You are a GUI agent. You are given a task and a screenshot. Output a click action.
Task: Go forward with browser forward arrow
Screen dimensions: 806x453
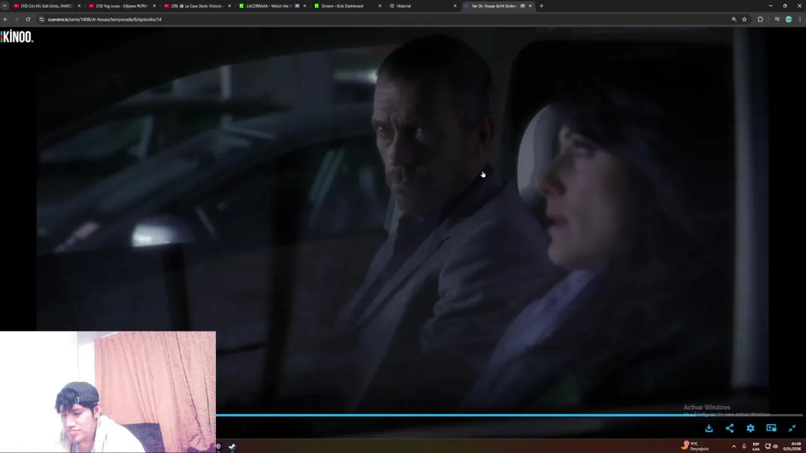pyautogui.click(x=16, y=20)
